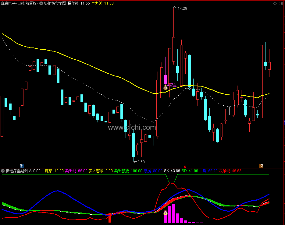Image resolution: width=285 pixels, height=225 pixels.
Task: Click the 极地探宝副图 indicator name
Action: 17,171
